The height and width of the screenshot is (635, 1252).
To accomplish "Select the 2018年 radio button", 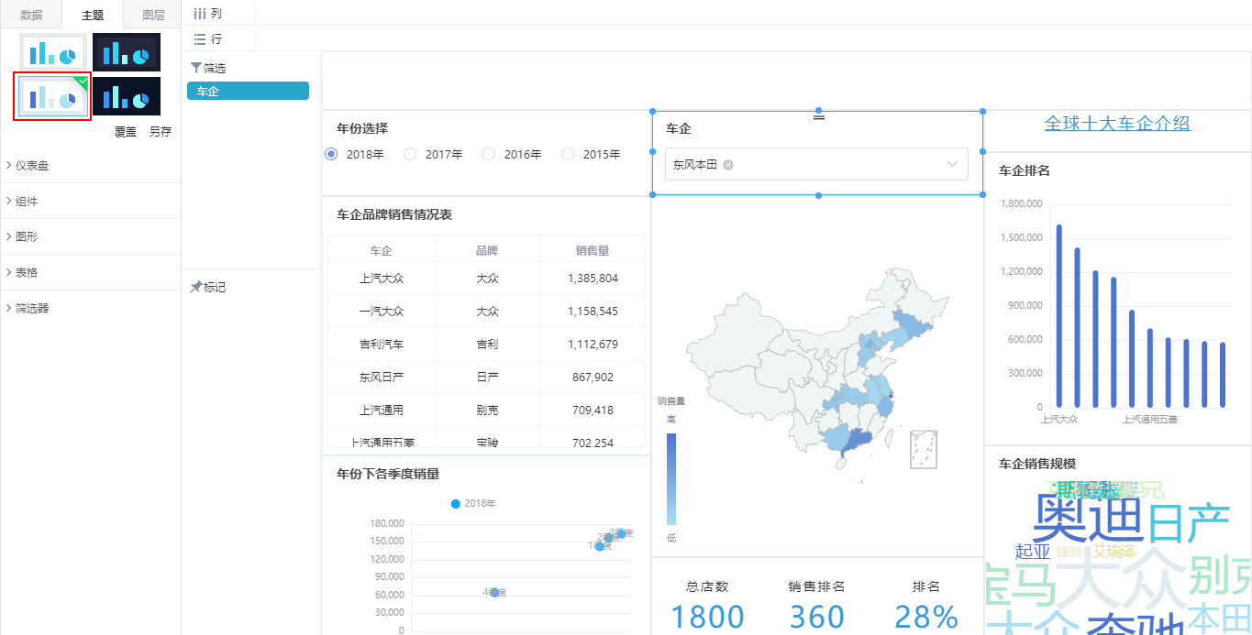I will point(331,154).
